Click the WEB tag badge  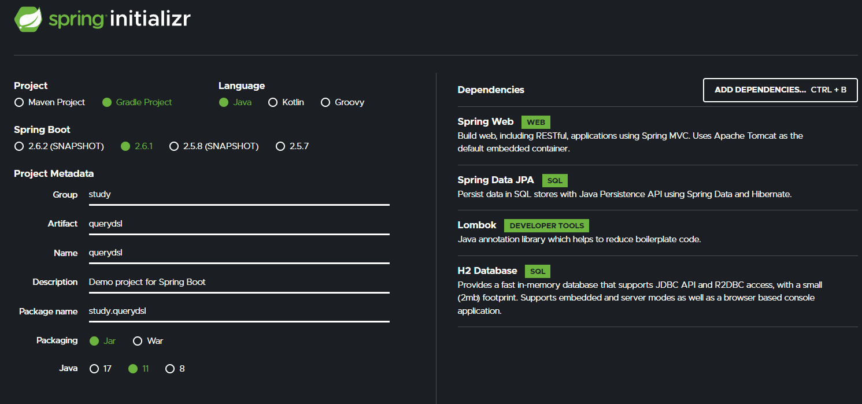[x=536, y=122]
